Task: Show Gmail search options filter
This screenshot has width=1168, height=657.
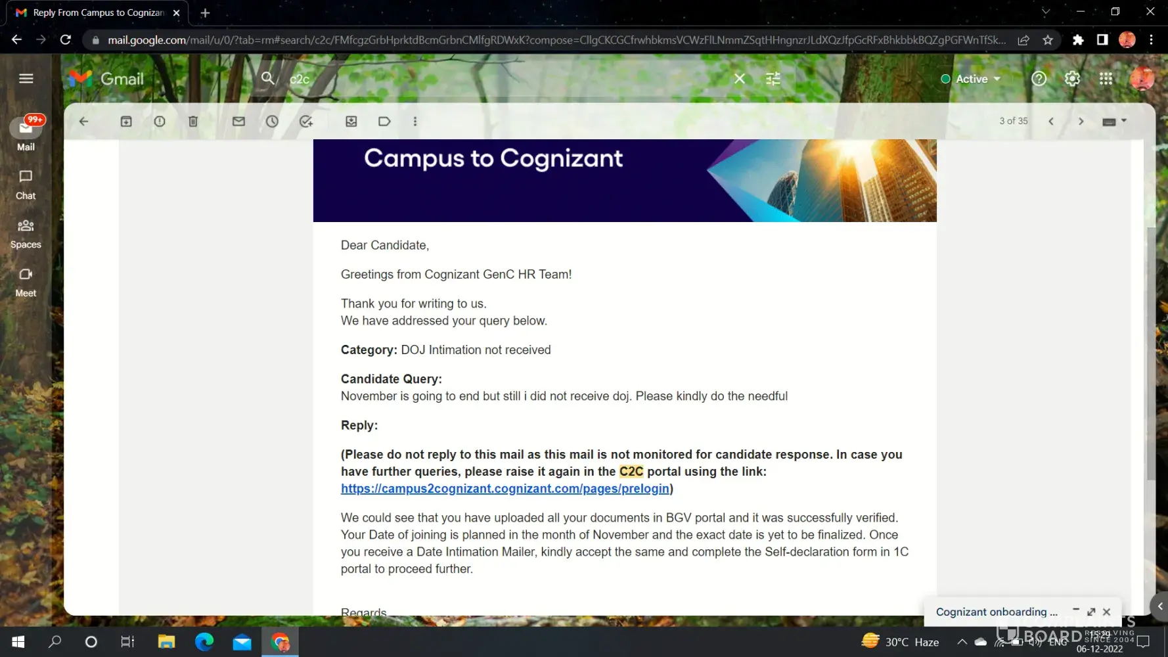Action: coord(773,79)
